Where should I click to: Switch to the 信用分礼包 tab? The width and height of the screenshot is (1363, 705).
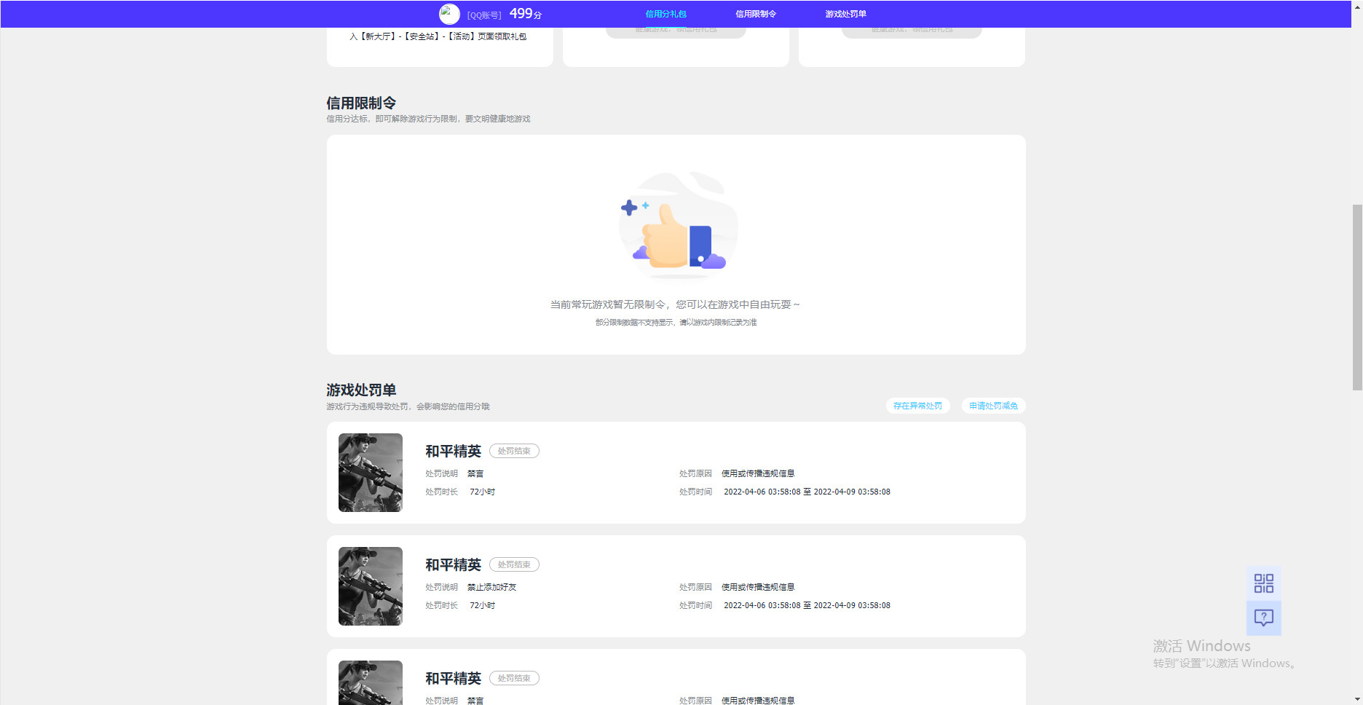coord(665,14)
